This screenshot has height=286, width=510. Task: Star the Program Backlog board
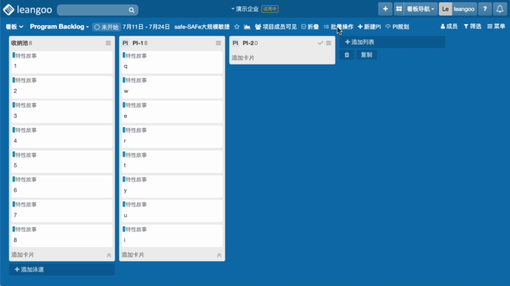coord(237,26)
